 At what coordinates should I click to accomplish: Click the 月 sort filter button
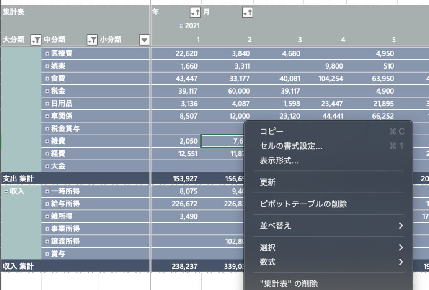point(247,13)
